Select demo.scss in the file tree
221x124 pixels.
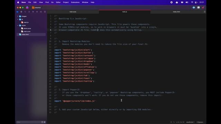pyautogui.click(x=27, y=28)
